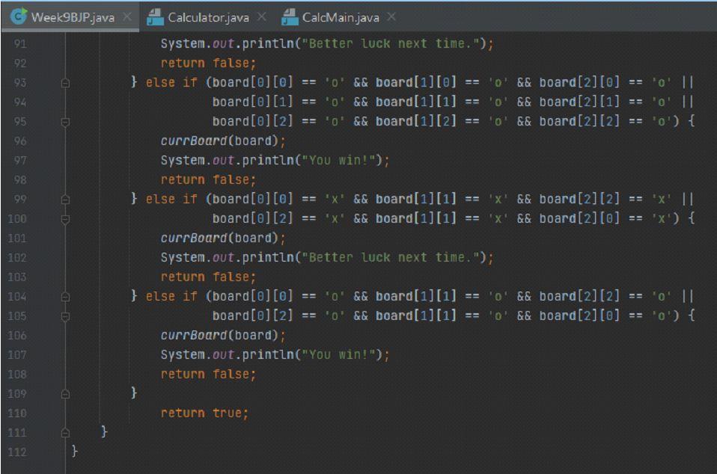Close the Week9BJP.java tab

click(127, 17)
